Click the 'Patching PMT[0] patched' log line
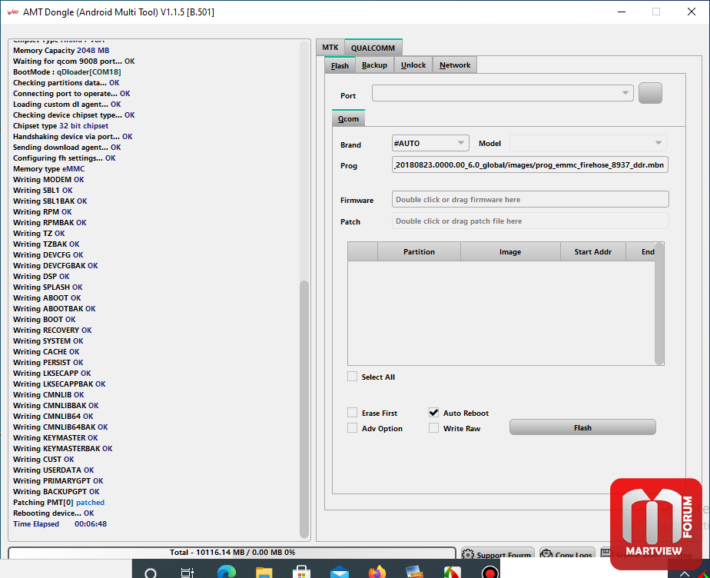 click(58, 503)
